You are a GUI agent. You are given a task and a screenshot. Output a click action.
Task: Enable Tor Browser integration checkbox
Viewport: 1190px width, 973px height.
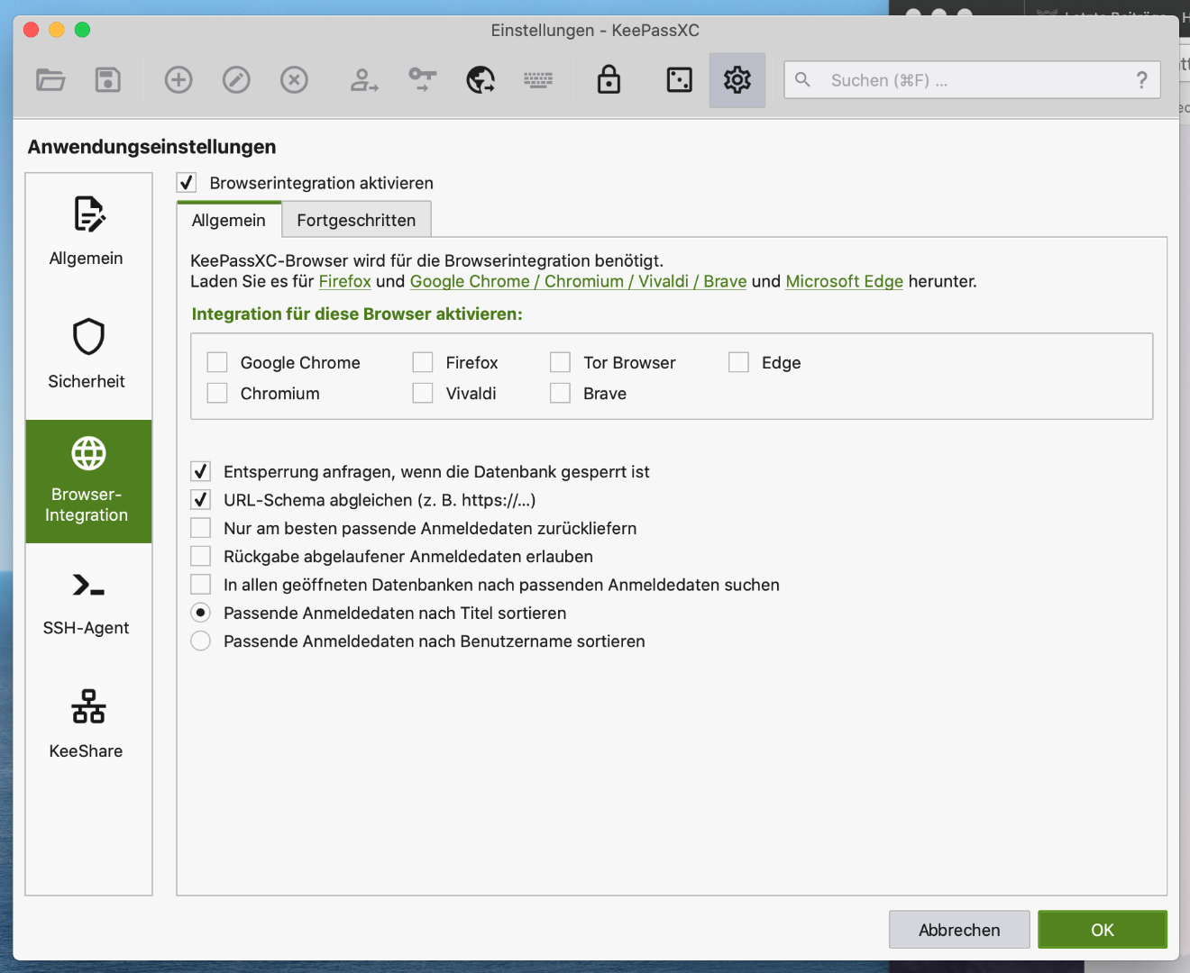(x=560, y=362)
